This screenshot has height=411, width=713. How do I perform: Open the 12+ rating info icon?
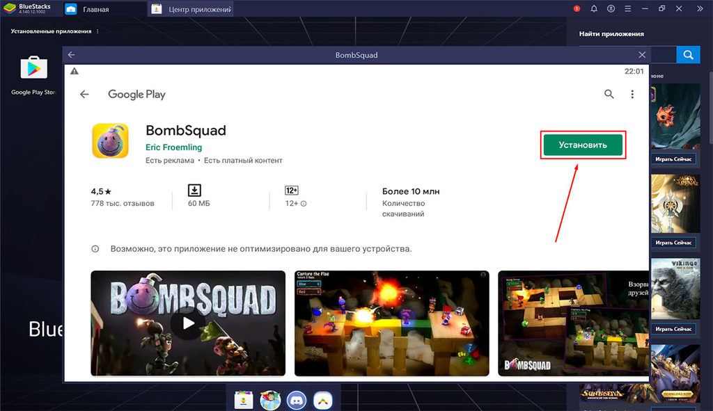pyautogui.click(x=304, y=204)
